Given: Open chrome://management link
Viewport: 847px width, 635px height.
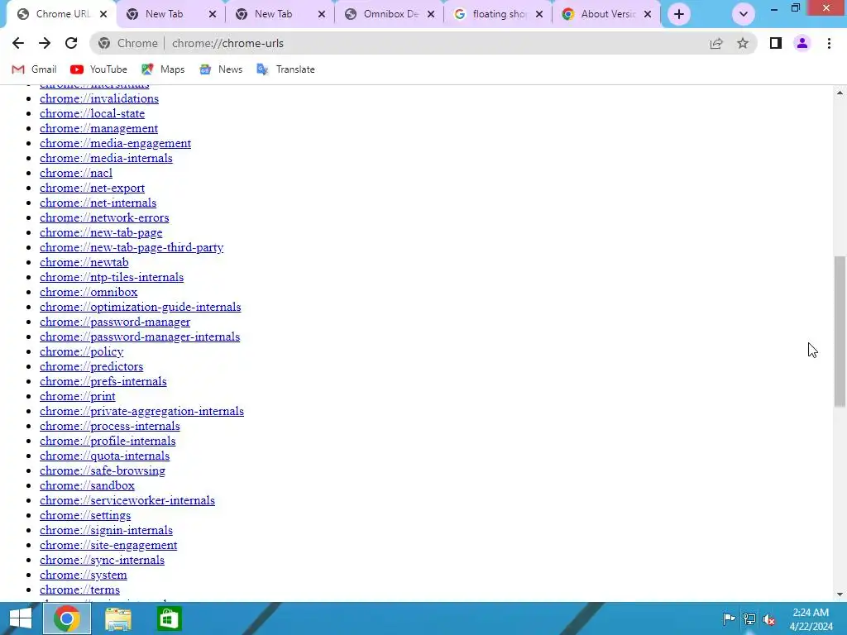Looking at the screenshot, I should (x=99, y=128).
